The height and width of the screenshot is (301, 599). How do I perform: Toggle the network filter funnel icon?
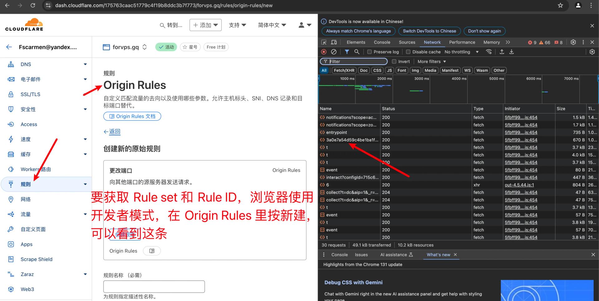tap(347, 52)
